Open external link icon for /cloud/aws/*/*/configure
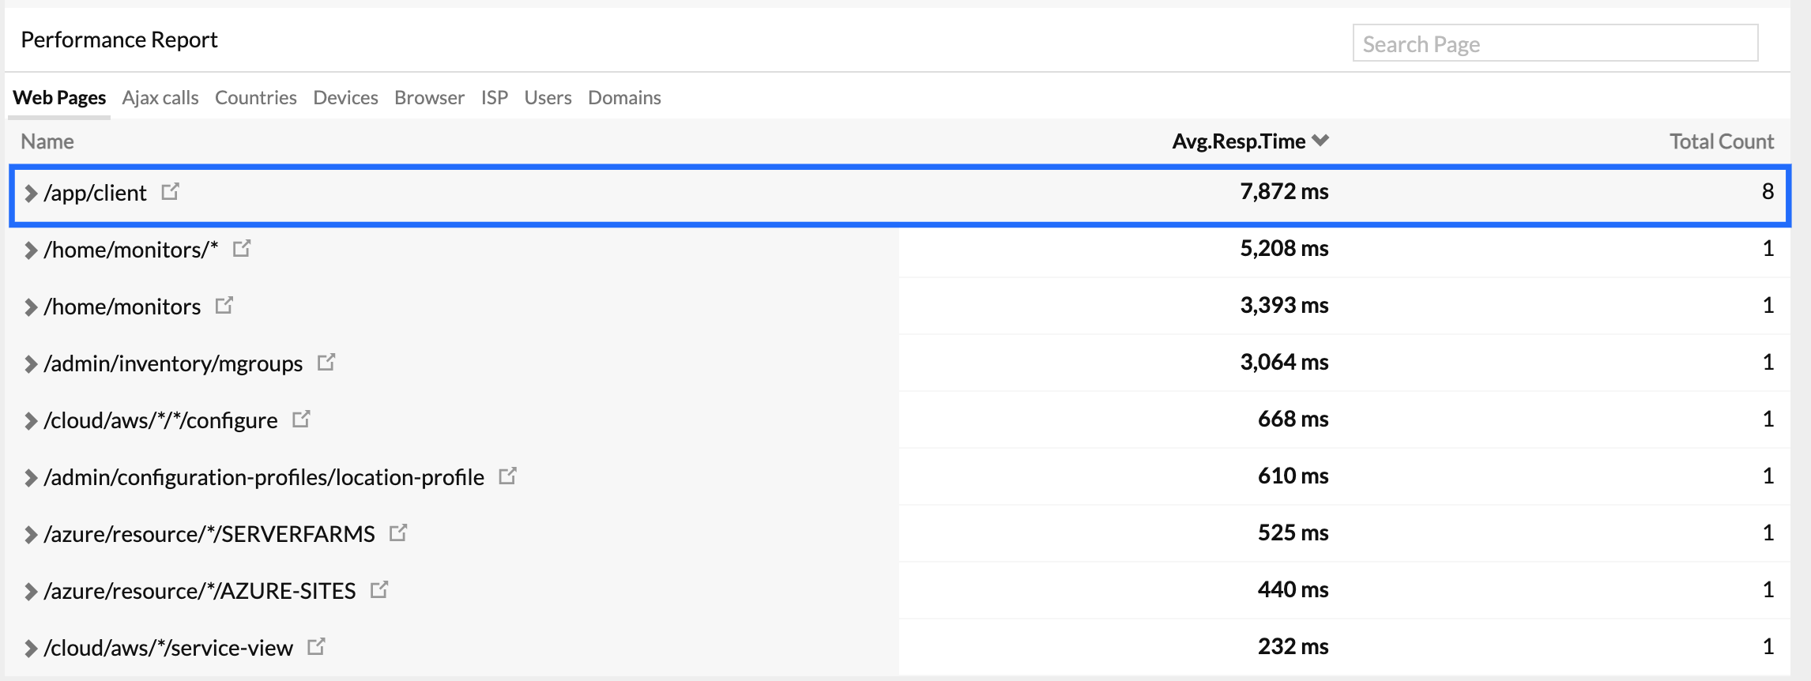Image resolution: width=1811 pixels, height=681 pixels. point(301,420)
